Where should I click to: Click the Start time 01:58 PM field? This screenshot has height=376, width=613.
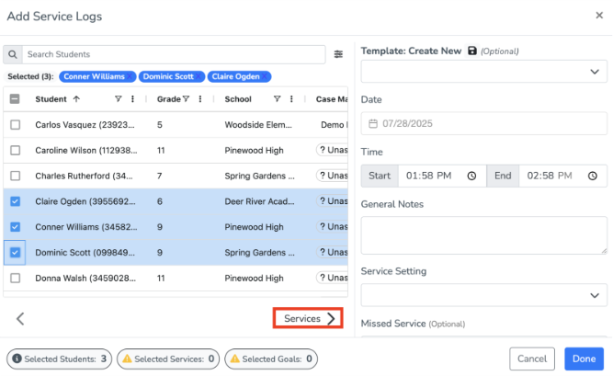[442, 177]
